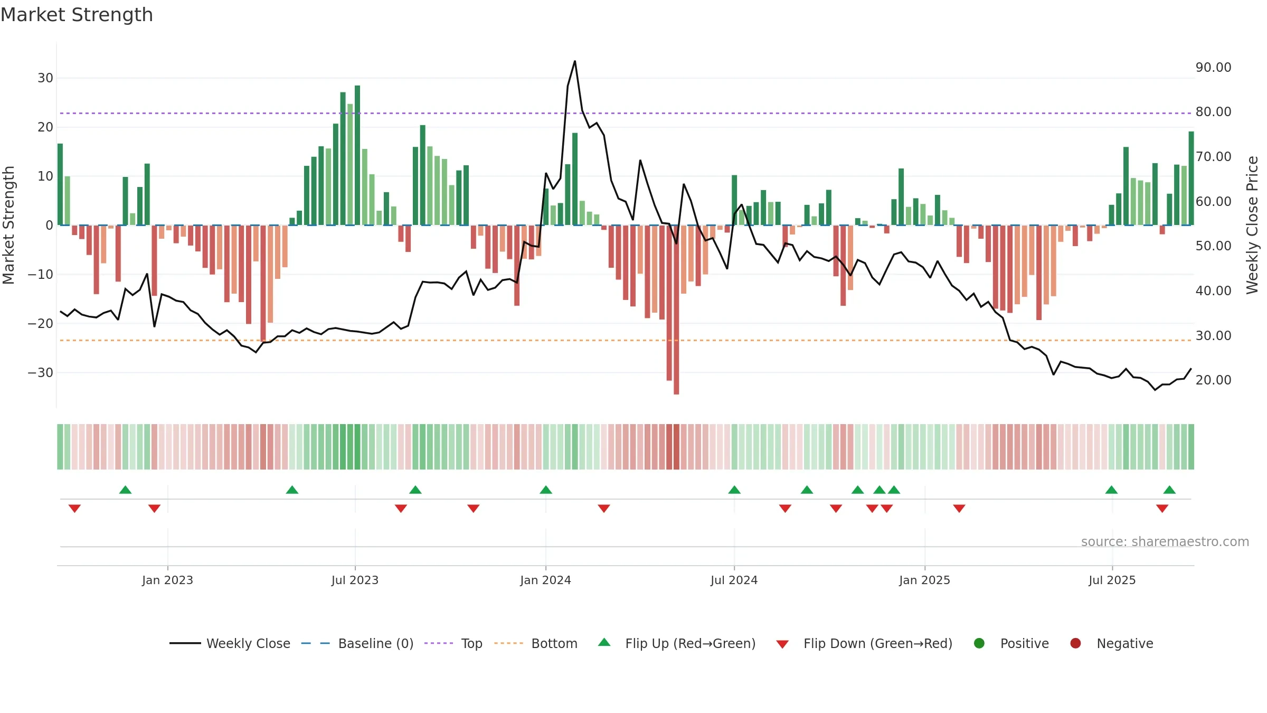This screenshot has width=1267, height=713.
Task: Select the Flip Up marker at the Jul 2024 gridline
Action: tap(734, 490)
